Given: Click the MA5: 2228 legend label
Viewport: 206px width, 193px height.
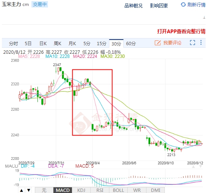Looking at the screenshot, I should 29,56.
